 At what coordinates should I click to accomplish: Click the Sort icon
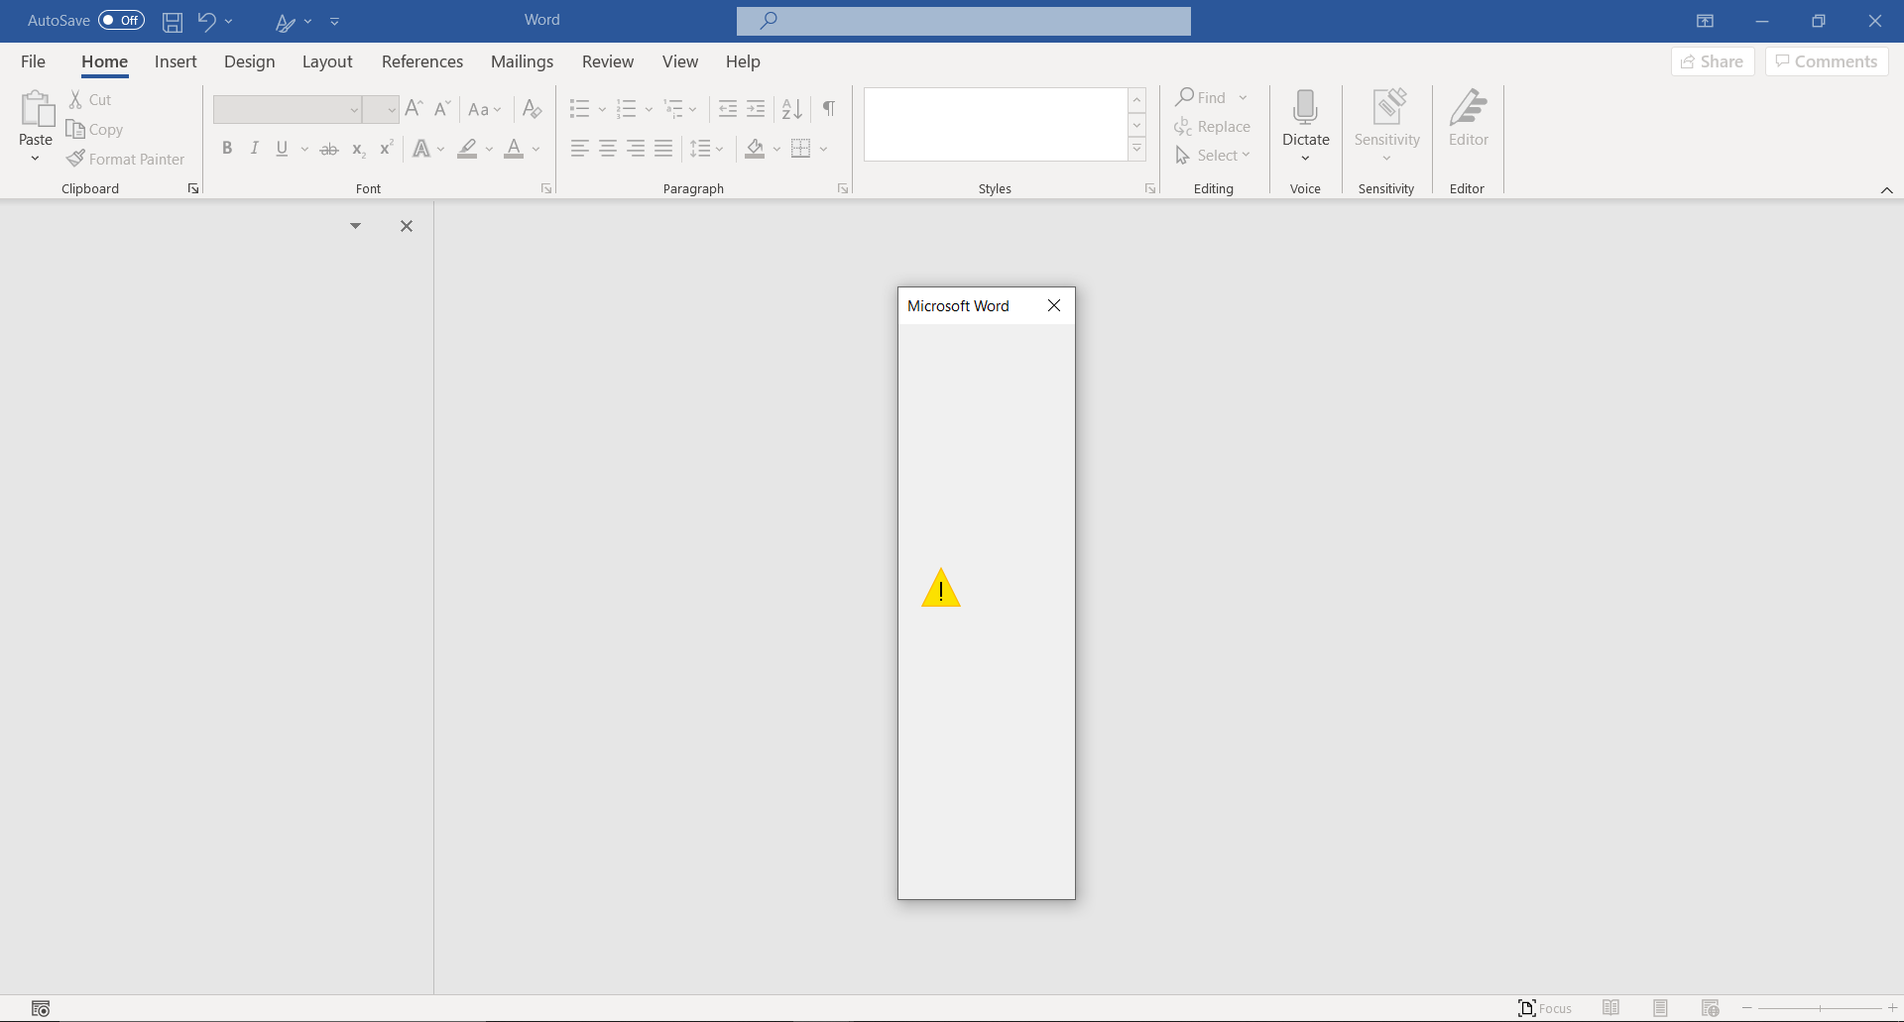(x=791, y=108)
